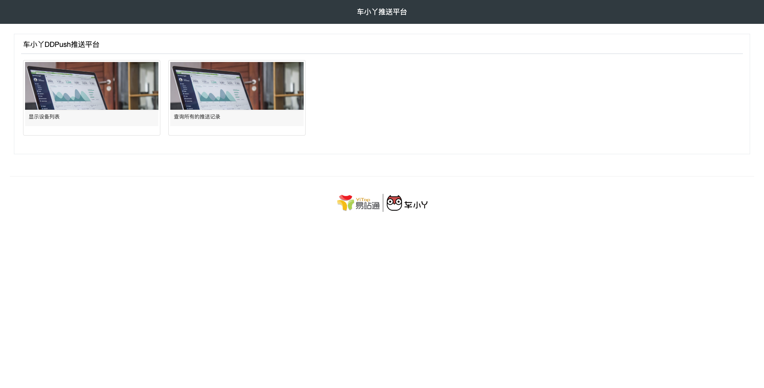Click the 车小丫DDPush推送平台 section heading
Viewport: 764px width, 388px height.
coord(61,45)
